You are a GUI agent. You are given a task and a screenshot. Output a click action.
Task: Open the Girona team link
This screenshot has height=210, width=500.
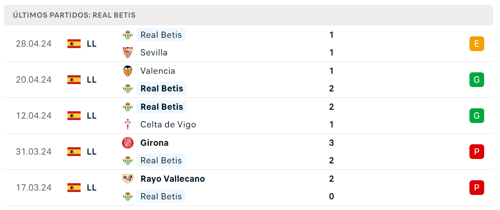click(155, 143)
